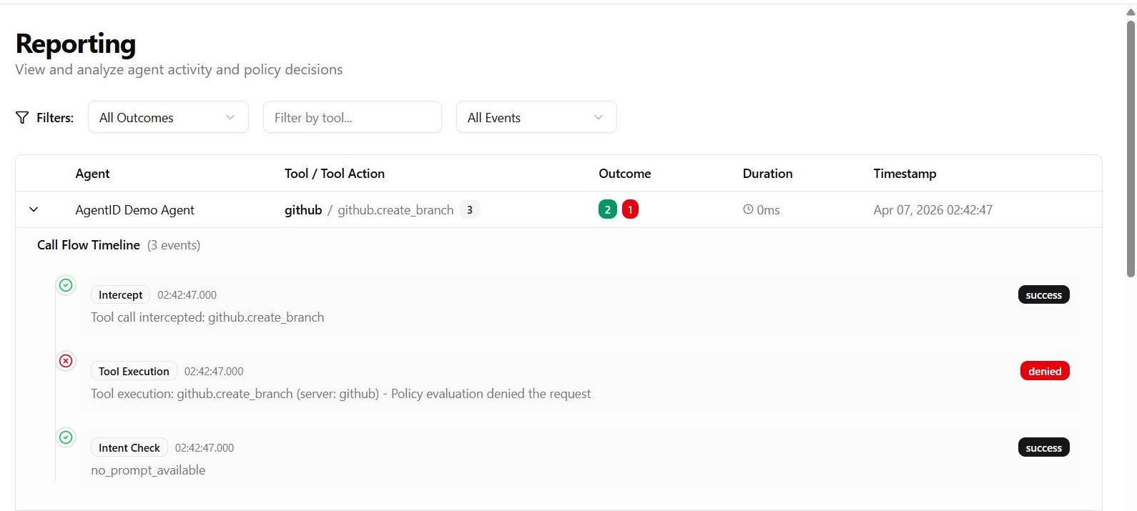Click the Timestamp column header
The width and height of the screenshot is (1137, 511).
[904, 174]
